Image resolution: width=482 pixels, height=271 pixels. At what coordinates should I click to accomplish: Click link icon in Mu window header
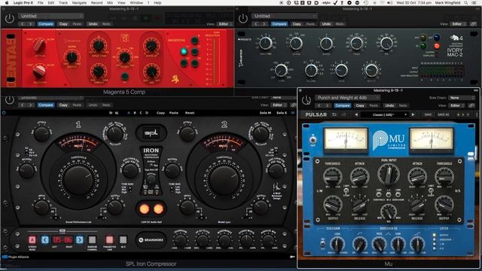[x=471, y=105]
